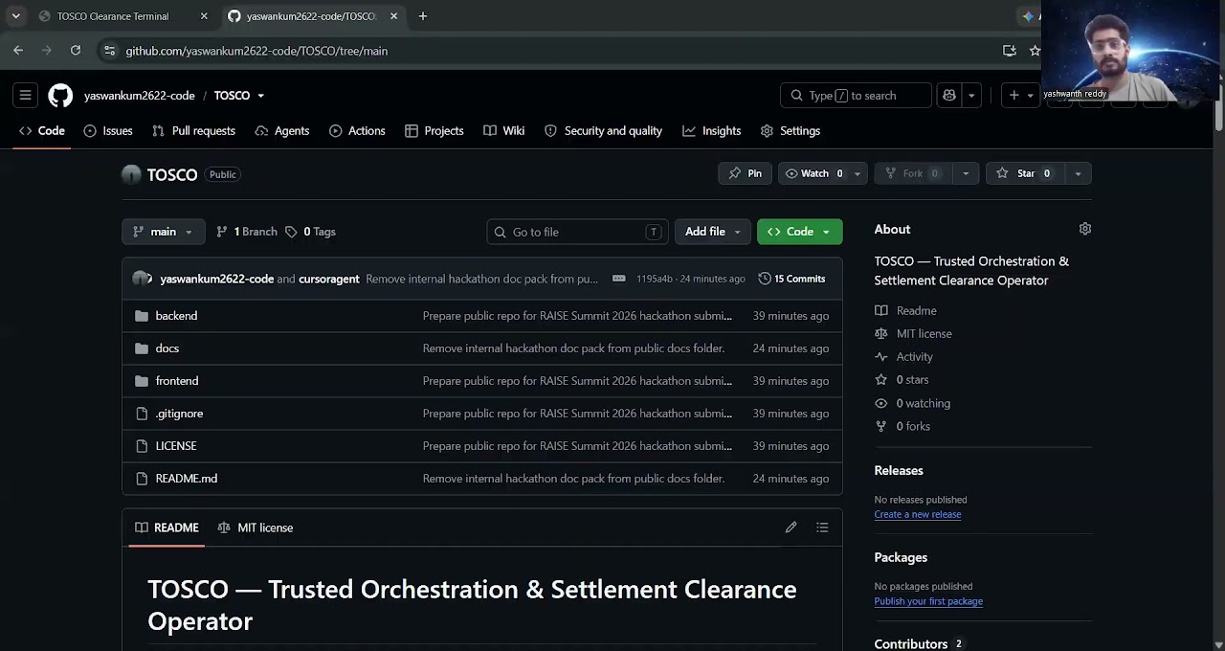Click the Go to file input
The image size is (1225, 651).
pos(577,232)
